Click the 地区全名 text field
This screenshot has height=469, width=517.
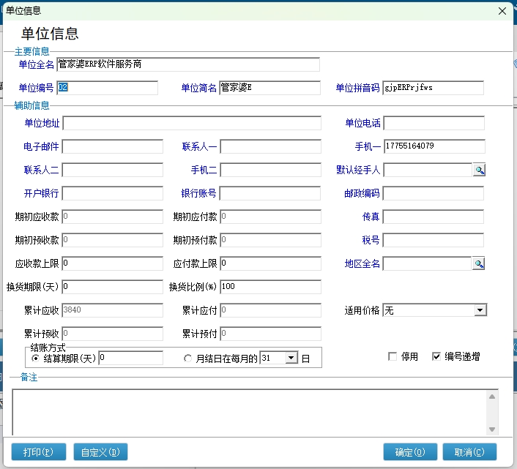click(427, 263)
